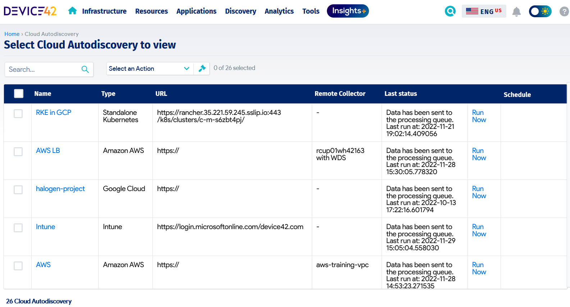The width and height of the screenshot is (570, 307).
Task: Click the home icon in navigation bar
Action: (x=72, y=11)
